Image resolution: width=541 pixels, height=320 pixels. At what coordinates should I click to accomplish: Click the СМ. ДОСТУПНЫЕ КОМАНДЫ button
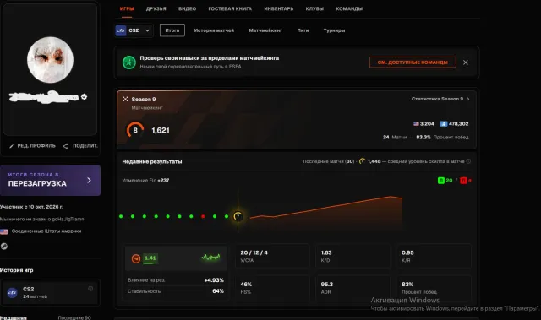[413, 62]
